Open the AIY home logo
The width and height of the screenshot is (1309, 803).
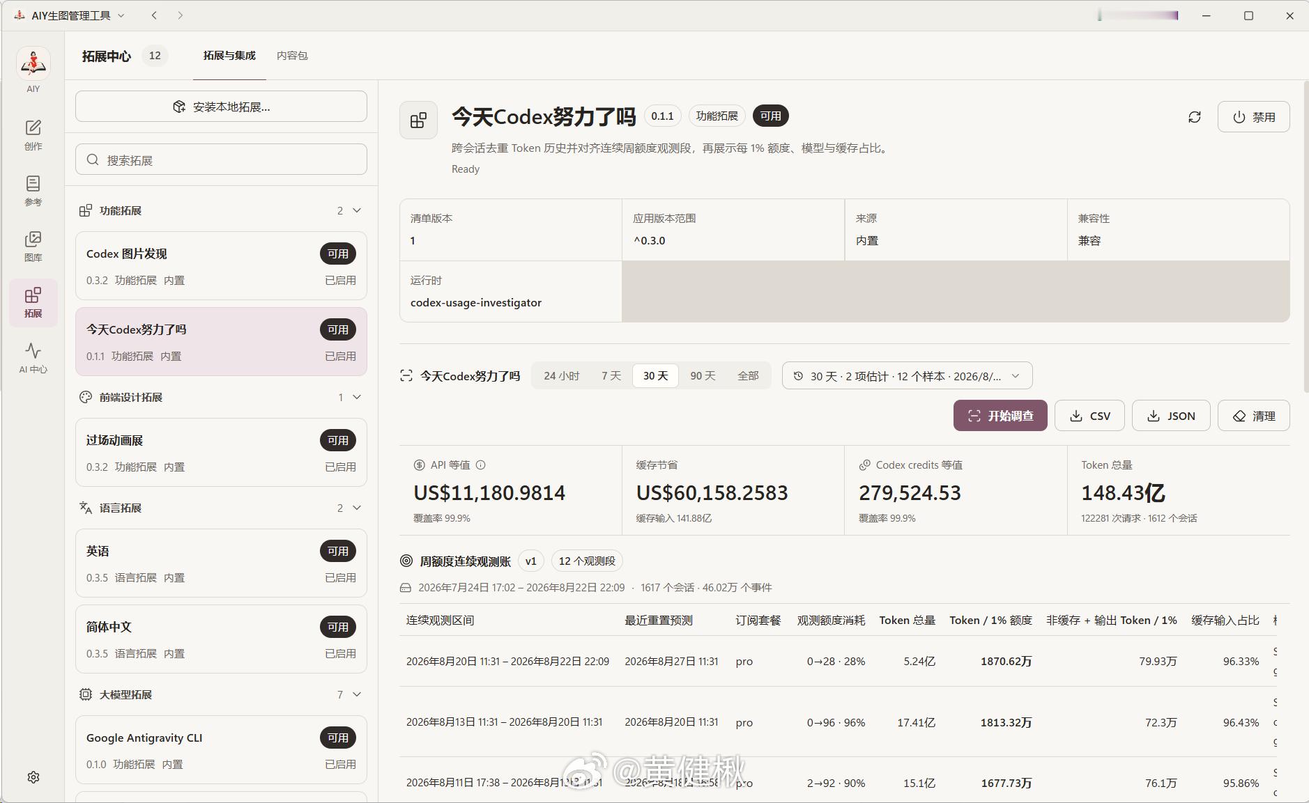point(33,64)
